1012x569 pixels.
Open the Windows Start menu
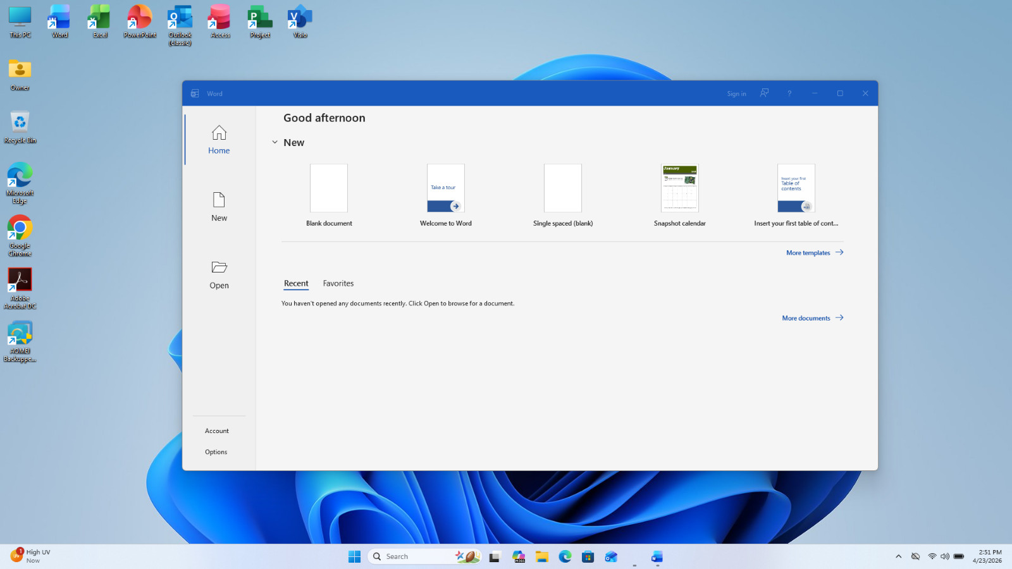354,556
